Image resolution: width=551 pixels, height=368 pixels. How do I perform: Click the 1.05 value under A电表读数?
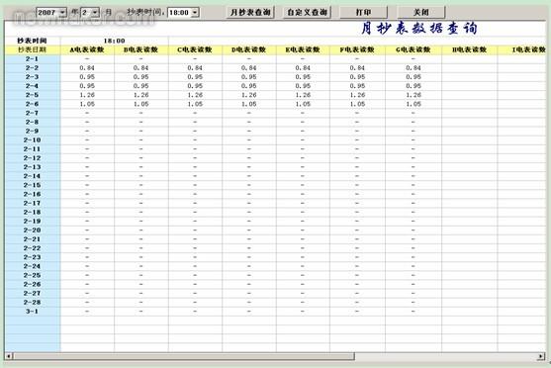tap(87, 104)
